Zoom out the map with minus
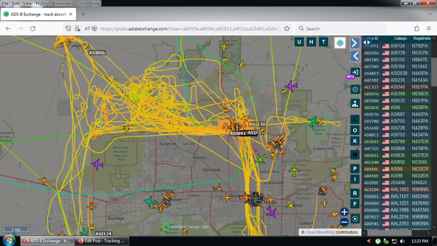This screenshot has height=246, width=437. pyautogui.click(x=344, y=222)
